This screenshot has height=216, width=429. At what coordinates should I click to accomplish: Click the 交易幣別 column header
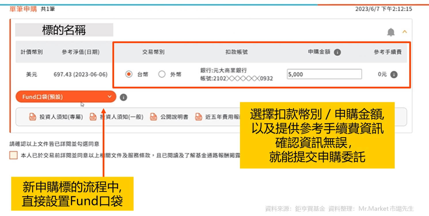(x=153, y=52)
